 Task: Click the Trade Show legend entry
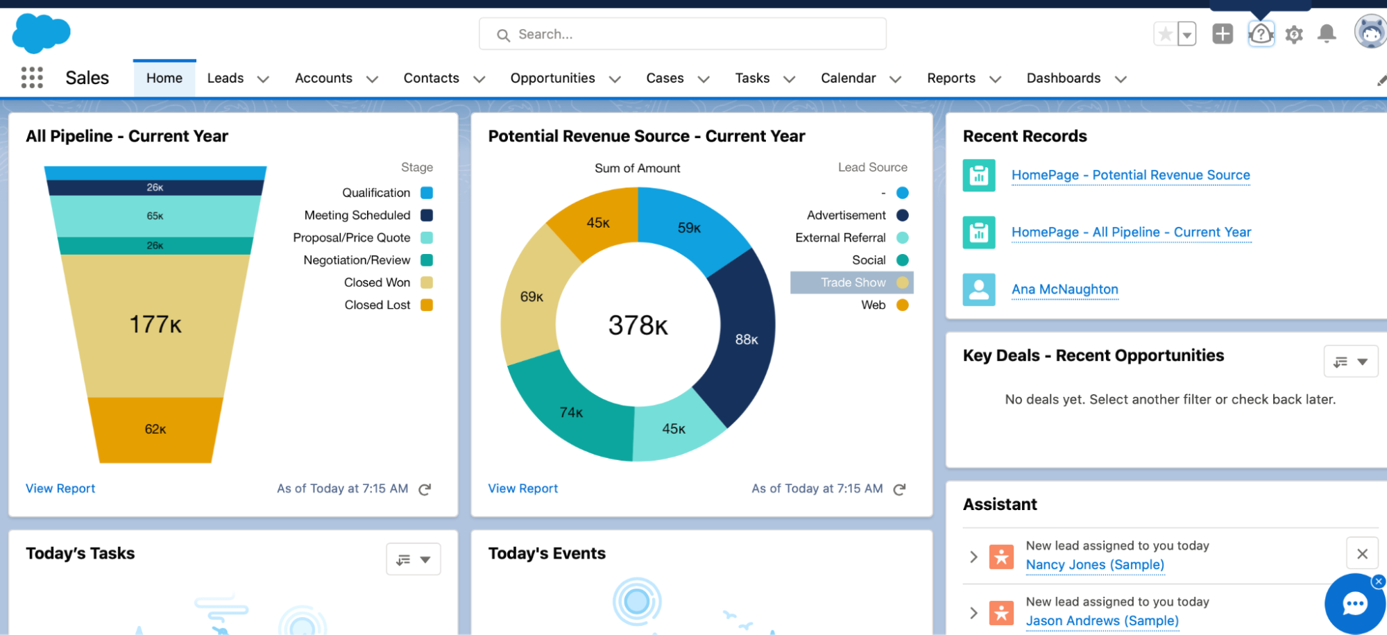852,282
